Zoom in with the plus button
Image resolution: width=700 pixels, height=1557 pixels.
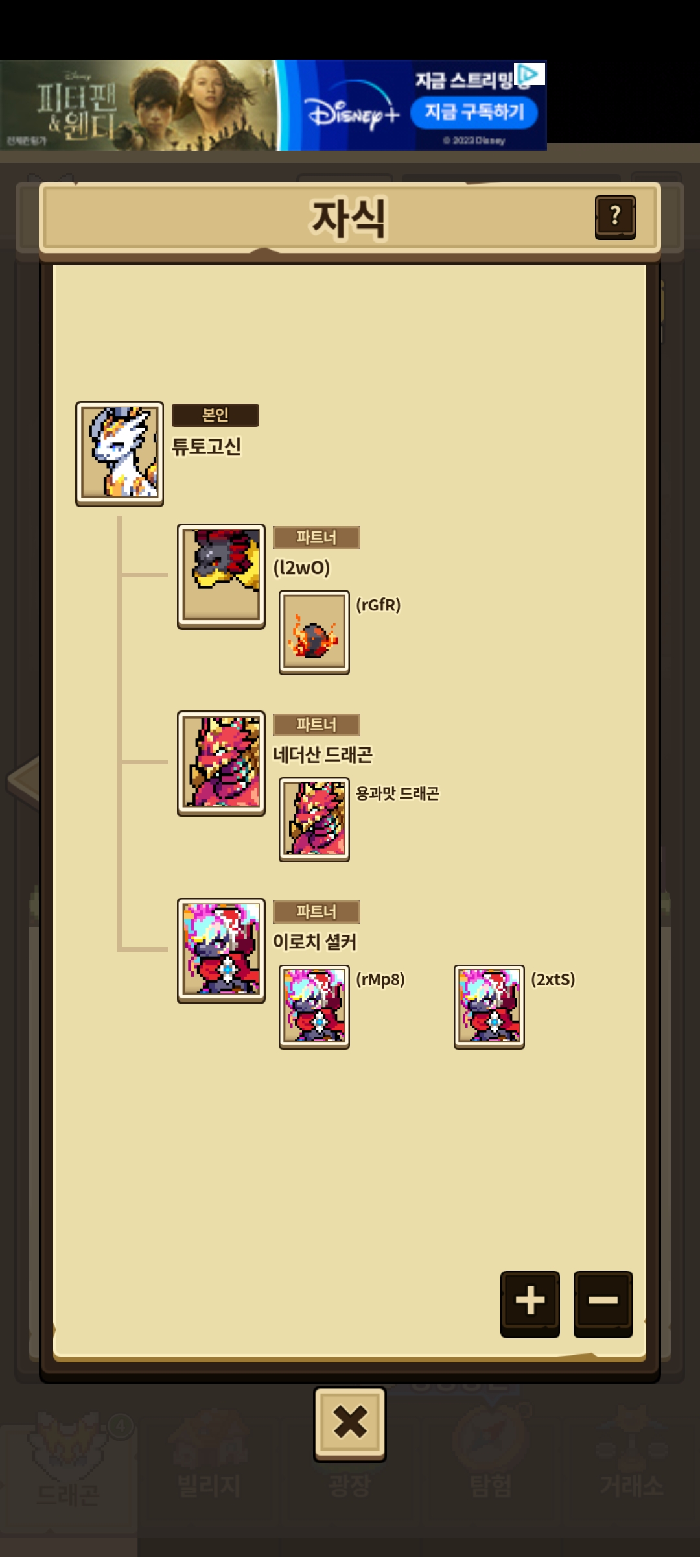[x=530, y=1303]
